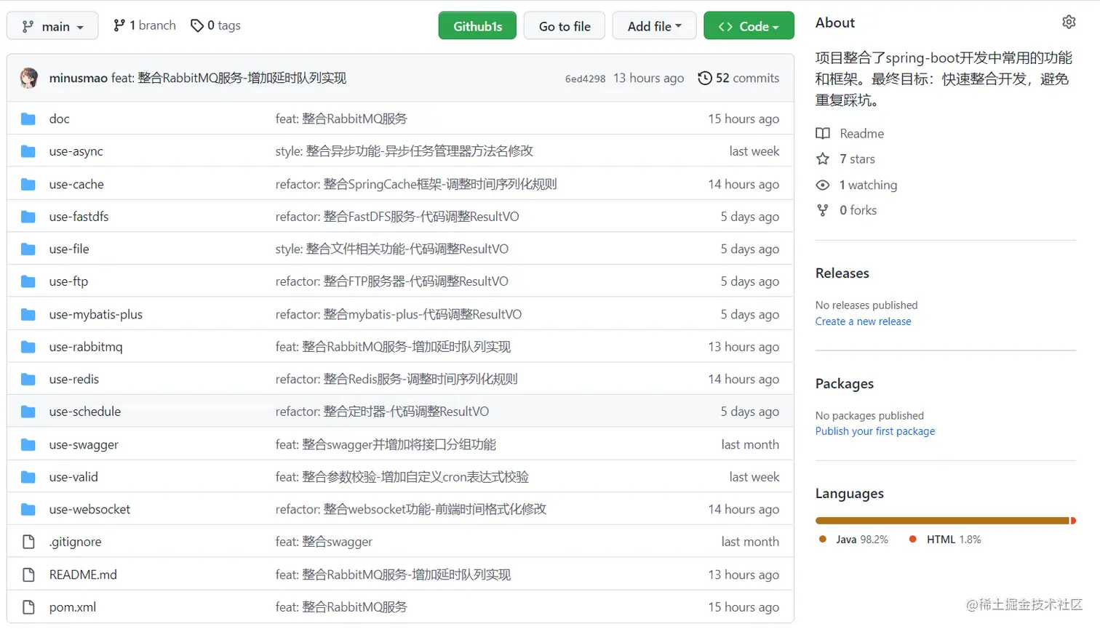Click the red HTML segment of language bar
The image size is (1100, 629).
pos(1073,521)
